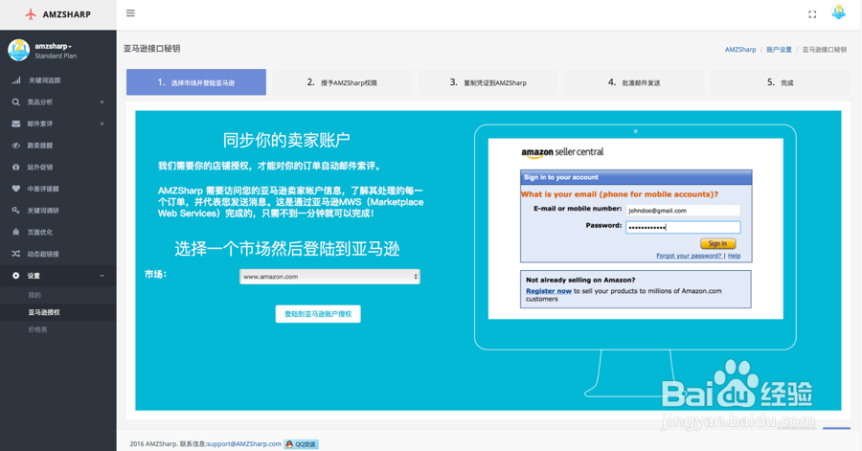
Task: Click the Register now link
Action: [549, 291]
